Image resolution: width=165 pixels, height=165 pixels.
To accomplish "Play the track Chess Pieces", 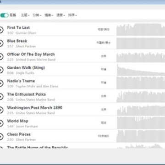I will [1, 137].
